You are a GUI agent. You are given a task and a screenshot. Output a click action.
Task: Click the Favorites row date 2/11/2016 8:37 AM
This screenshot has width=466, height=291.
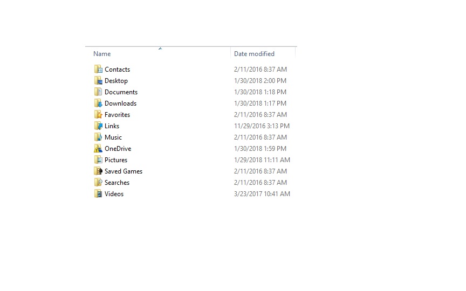tap(261, 115)
